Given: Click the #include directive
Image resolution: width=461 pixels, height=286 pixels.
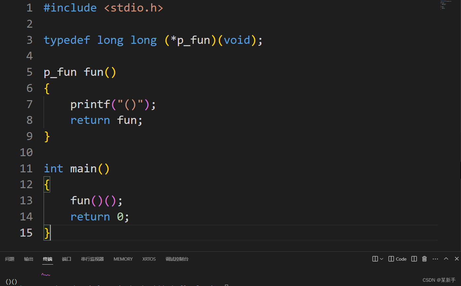Looking at the screenshot, I should 70,8.
